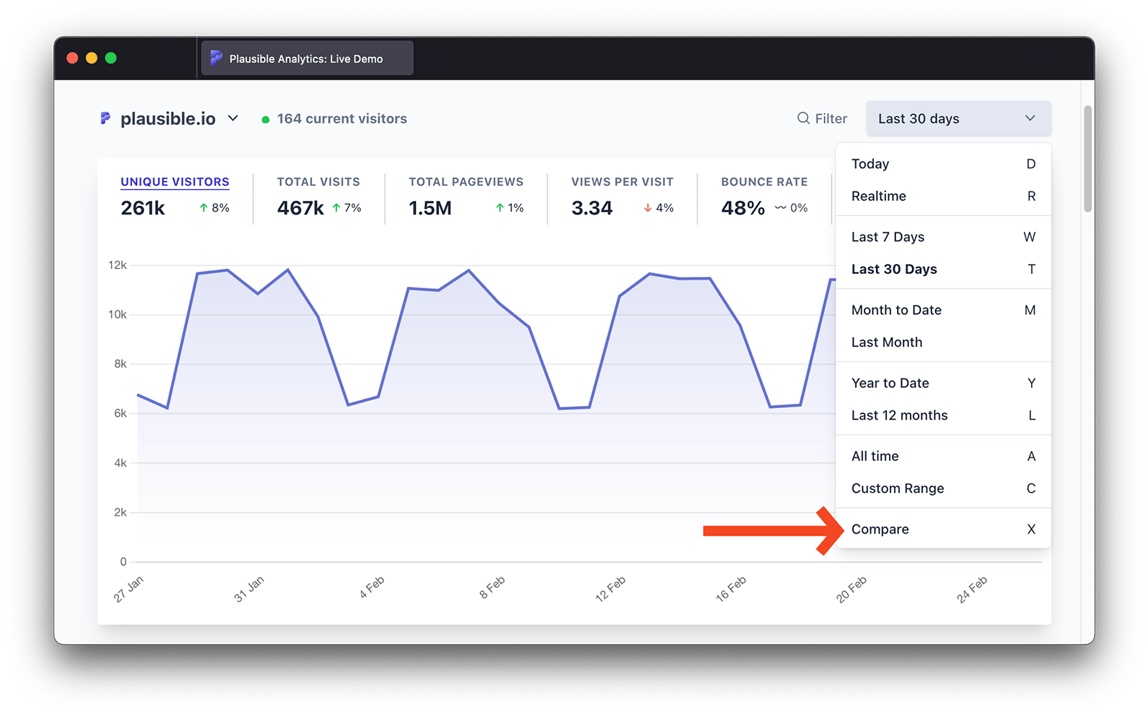Open the Filter button
1148x715 pixels.
pos(822,118)
